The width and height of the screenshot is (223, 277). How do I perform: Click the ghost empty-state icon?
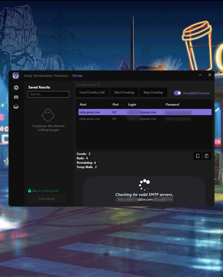click(48, 115)
